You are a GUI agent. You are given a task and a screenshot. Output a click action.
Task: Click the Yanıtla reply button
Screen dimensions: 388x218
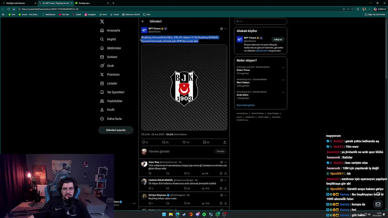(220, 151)
